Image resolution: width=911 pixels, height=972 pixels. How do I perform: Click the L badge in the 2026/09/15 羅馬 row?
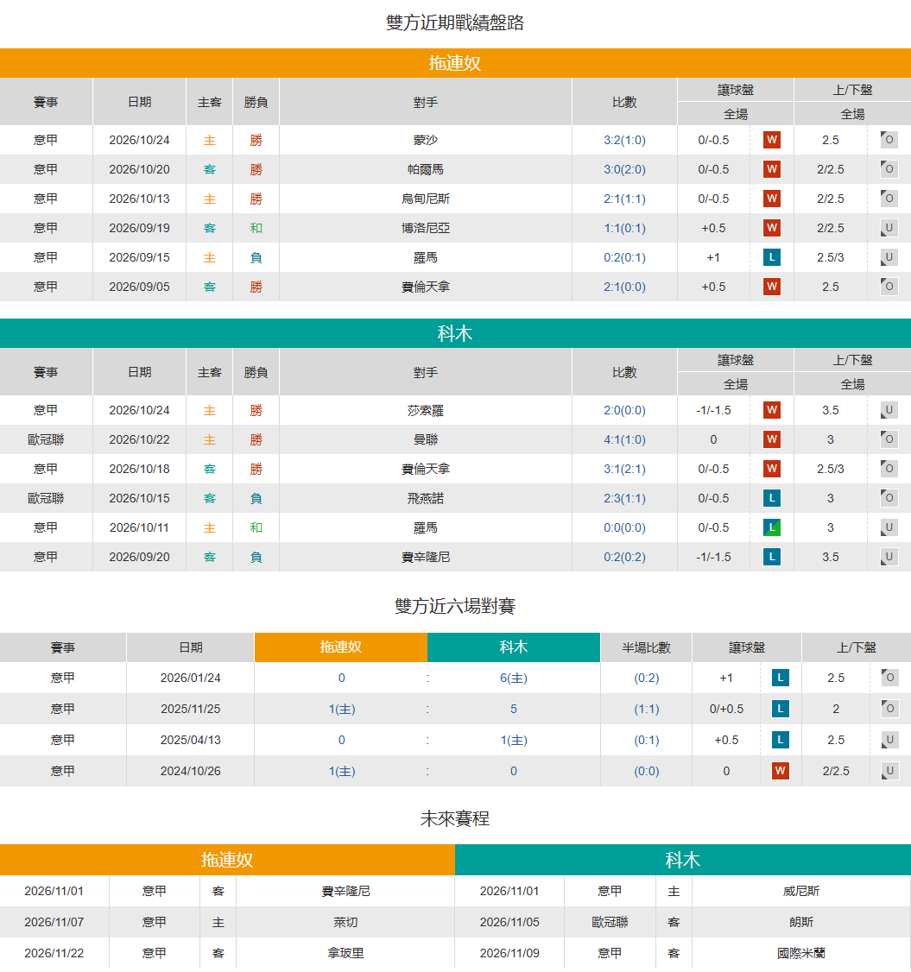click(x=771, y=257)
